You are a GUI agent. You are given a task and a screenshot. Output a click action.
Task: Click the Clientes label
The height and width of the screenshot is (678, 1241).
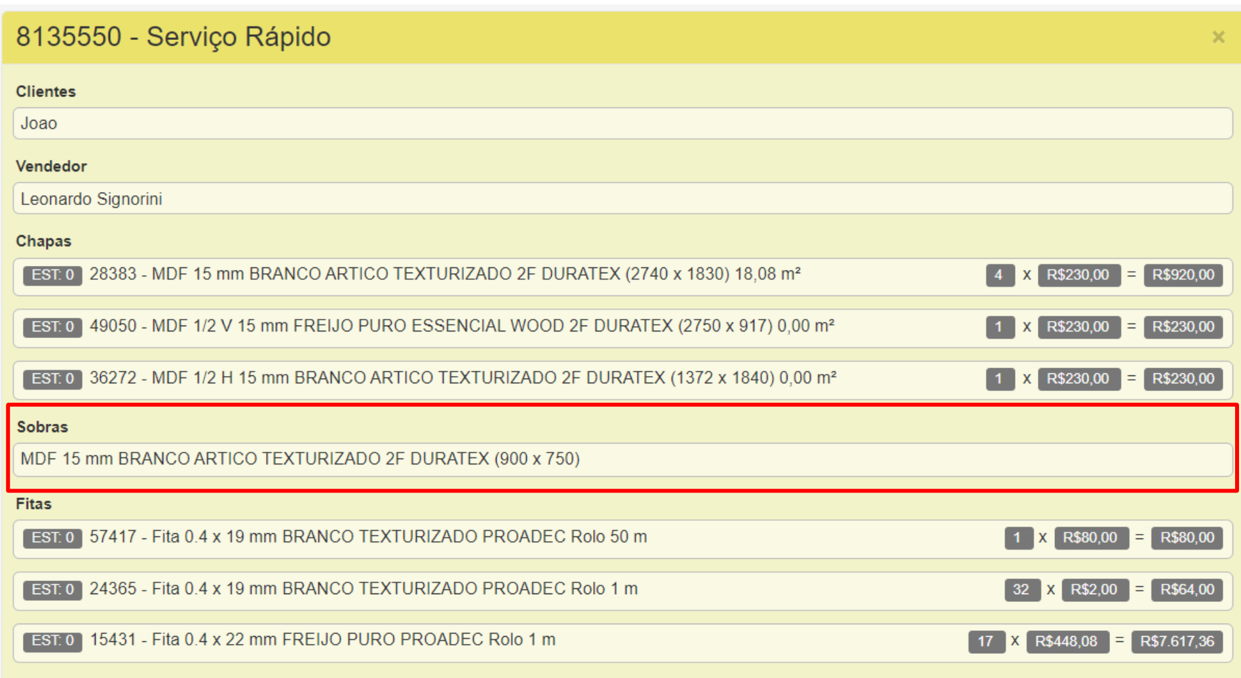coord(46,91)
